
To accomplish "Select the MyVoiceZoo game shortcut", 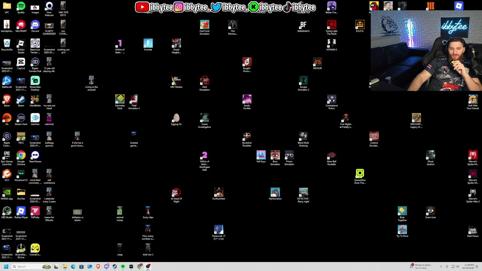I will point(275,194).
